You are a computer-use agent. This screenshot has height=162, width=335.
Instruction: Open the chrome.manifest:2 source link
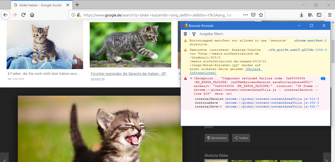(310, 41)
